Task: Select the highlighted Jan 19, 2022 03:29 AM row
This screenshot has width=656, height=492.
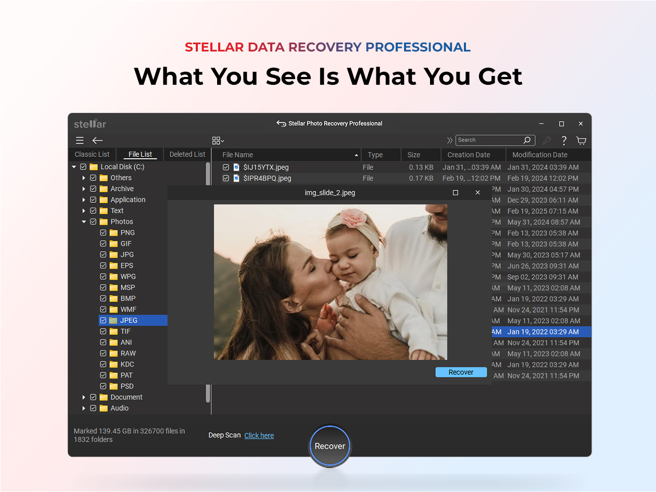Action: 541,332
